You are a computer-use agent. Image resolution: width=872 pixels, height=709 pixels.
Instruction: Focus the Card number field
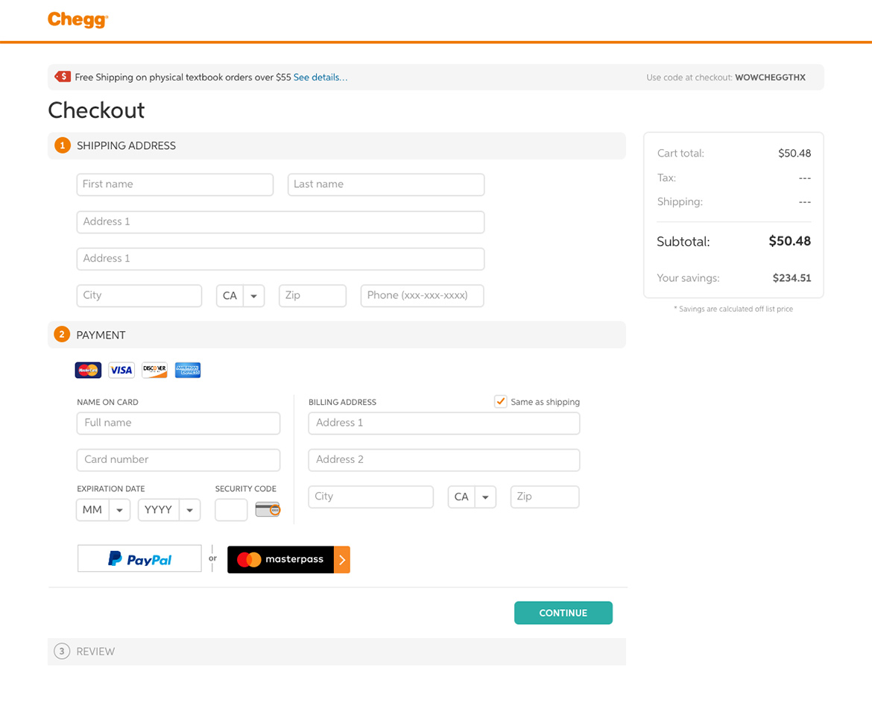coord(179,460)
